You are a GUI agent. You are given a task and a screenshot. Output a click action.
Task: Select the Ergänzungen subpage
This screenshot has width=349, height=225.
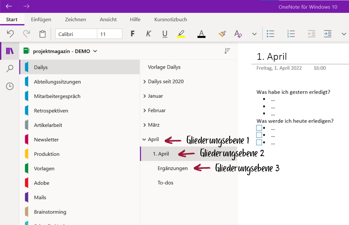click(173, 168)
